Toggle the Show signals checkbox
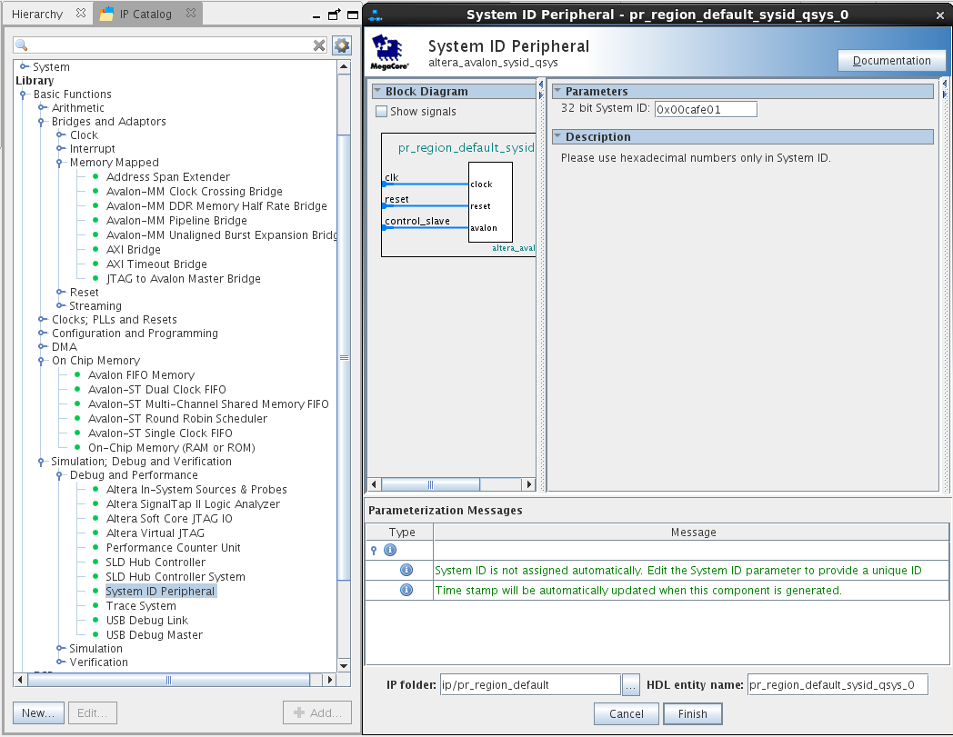The width and height of the screenshot is (953, 737). [381, 111]
